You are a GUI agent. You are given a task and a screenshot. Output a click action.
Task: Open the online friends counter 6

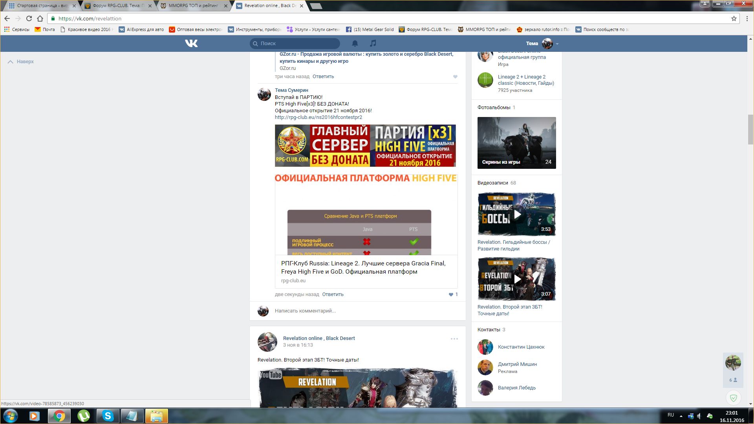733,380
